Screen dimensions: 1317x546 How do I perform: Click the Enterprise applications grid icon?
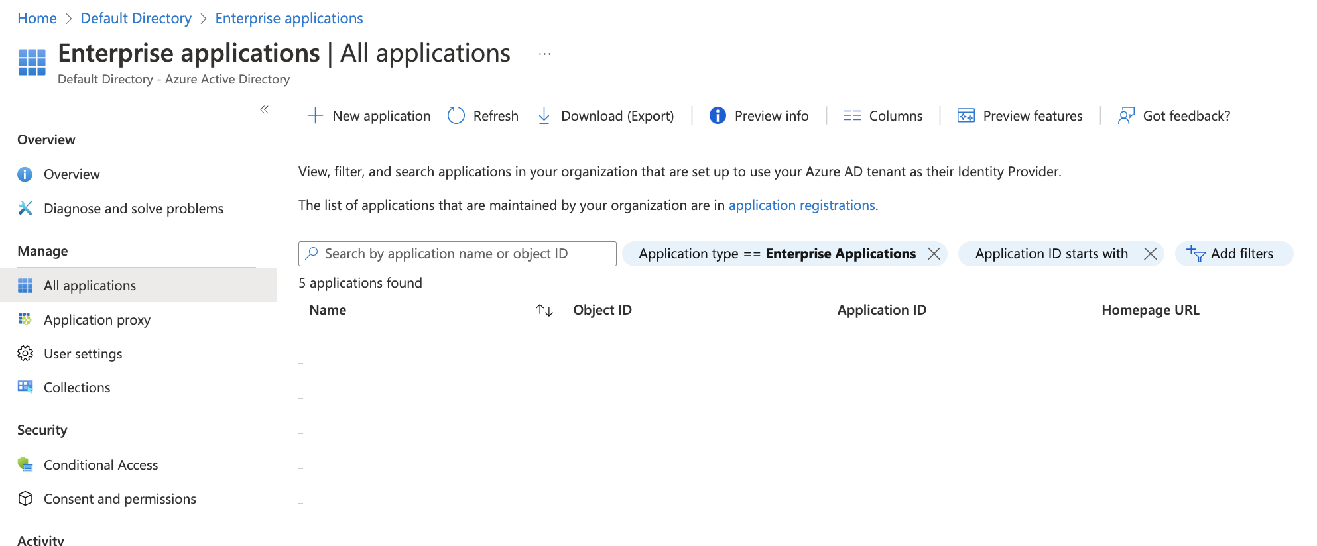click(x=32, y=62)
